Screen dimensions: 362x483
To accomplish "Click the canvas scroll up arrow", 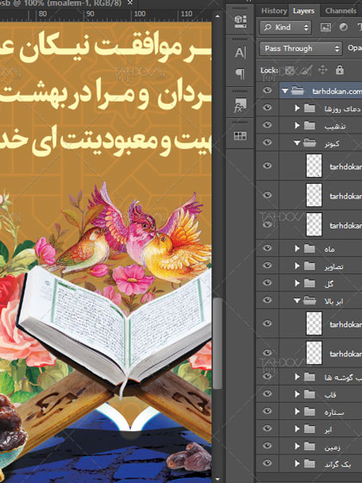I will click(217, 16).
